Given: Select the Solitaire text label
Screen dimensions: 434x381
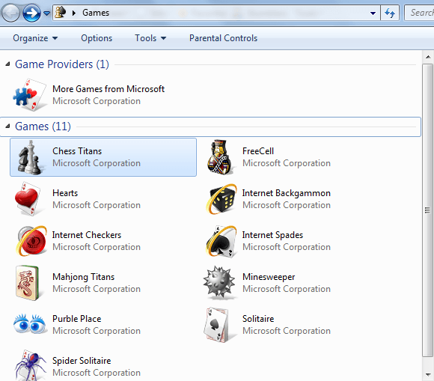Looking at the screenshot, I should [x=258, y=319].
